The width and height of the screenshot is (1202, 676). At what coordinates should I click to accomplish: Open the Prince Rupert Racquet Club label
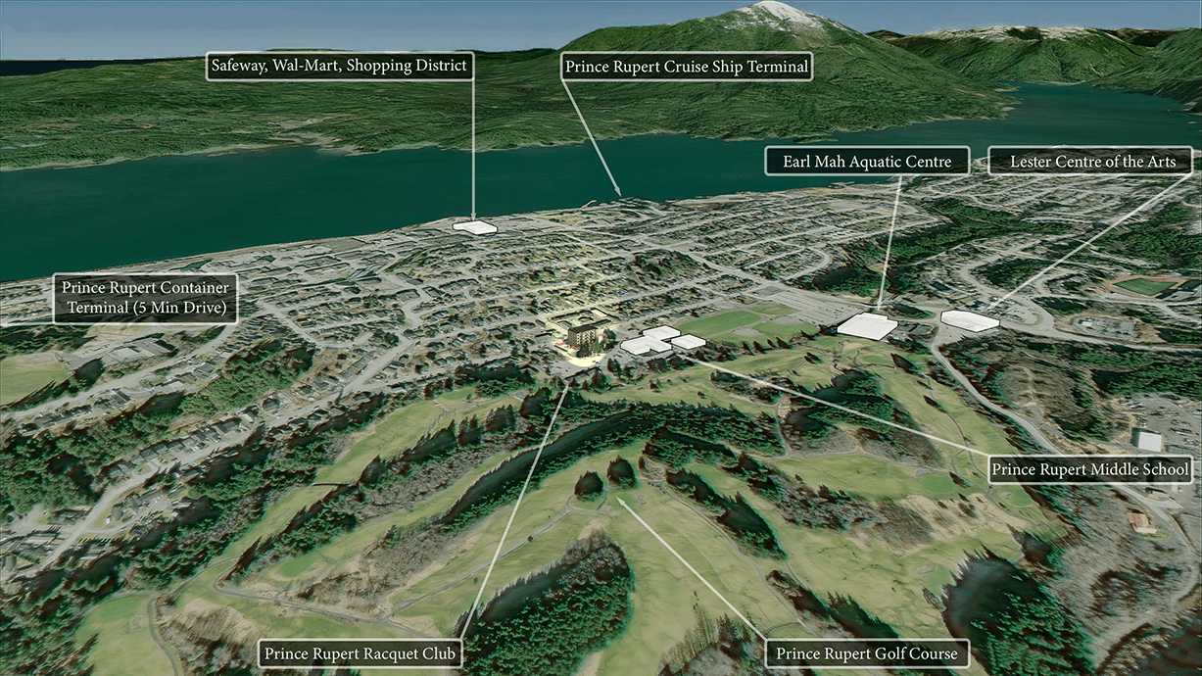tap(360, 652)
